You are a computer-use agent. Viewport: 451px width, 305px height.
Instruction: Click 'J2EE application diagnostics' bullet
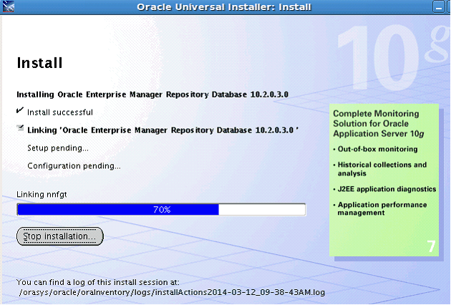tap(384, 189)
